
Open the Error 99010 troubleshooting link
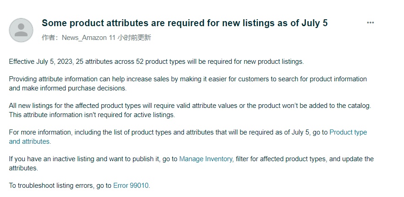pyautogui.click(x=131, y=186)
